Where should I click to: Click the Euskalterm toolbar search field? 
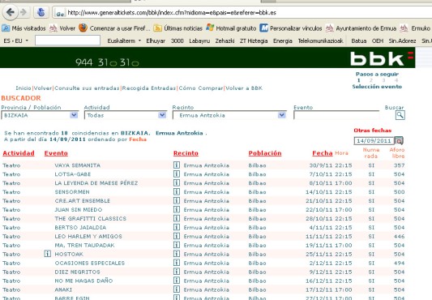[x=67, y=41]
